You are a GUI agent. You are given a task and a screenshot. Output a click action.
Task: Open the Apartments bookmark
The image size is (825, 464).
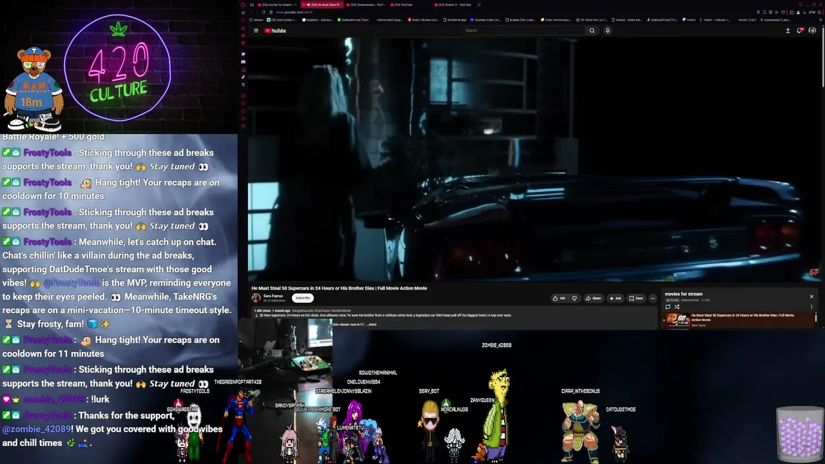[x=775, y=20]
